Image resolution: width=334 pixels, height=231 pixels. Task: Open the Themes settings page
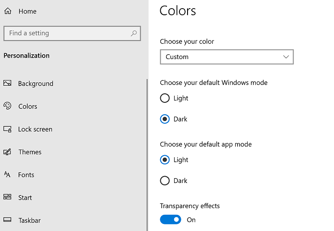click(30, 152)
